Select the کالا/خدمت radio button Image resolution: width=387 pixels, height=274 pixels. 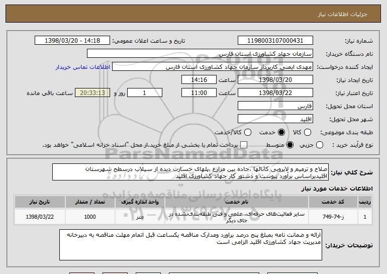(x=248, y=132)
